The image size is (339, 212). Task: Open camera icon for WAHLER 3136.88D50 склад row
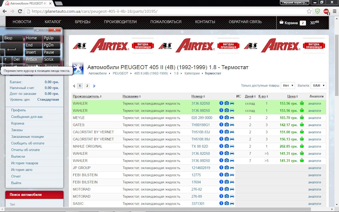227,110
